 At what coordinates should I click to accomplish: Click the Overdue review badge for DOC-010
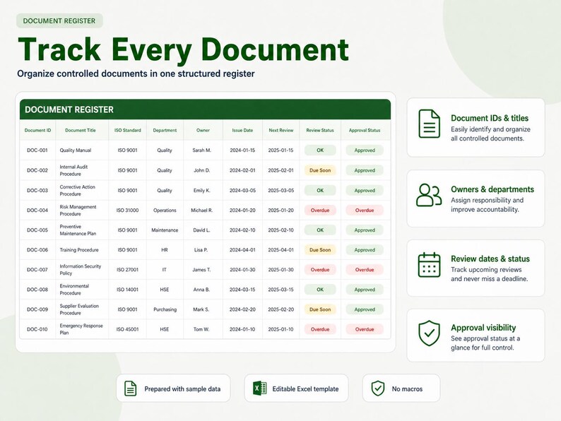coord(320,329)
